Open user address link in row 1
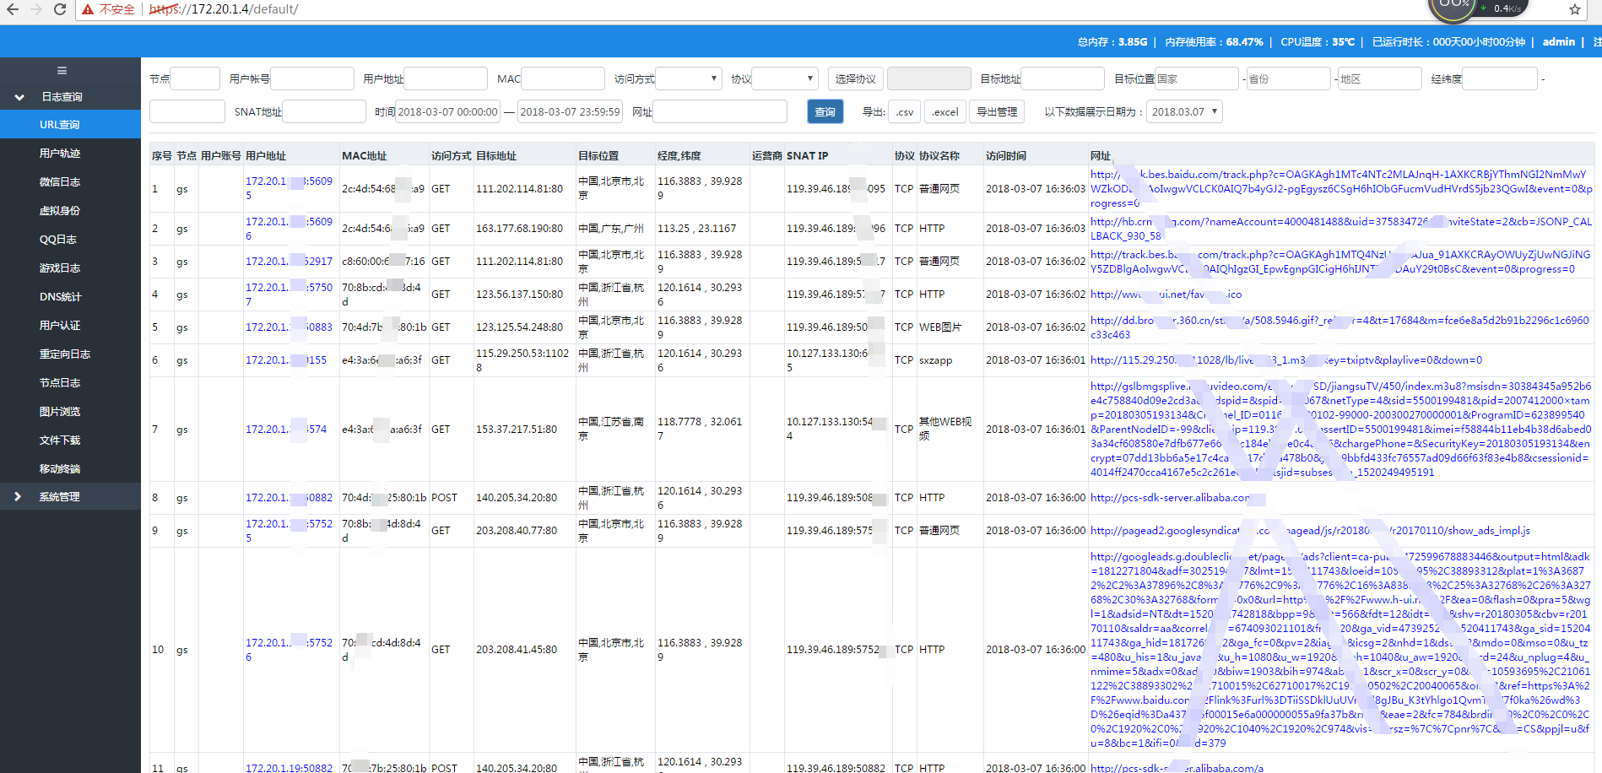This screenshot has height=773, width=1602. 289,188
